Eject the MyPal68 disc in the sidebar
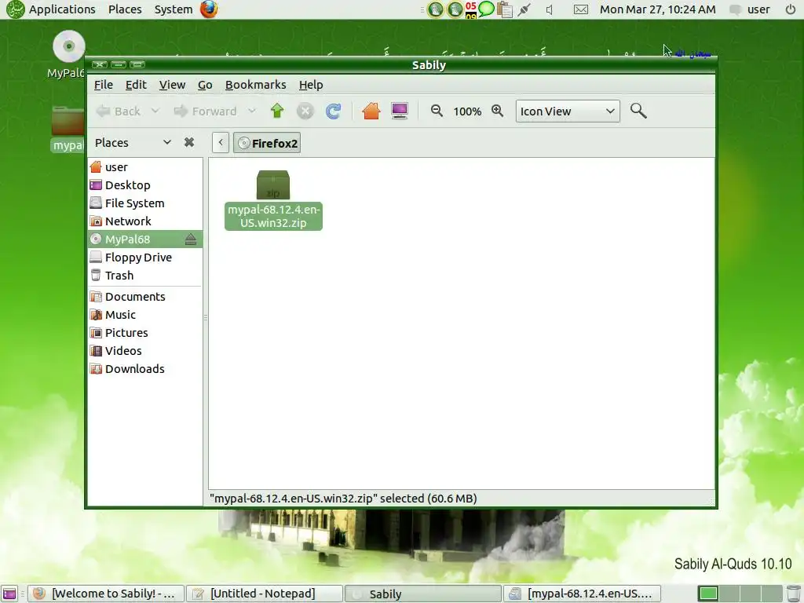The image size is (804, 603). pyautogui.click(x=191, y=239)
